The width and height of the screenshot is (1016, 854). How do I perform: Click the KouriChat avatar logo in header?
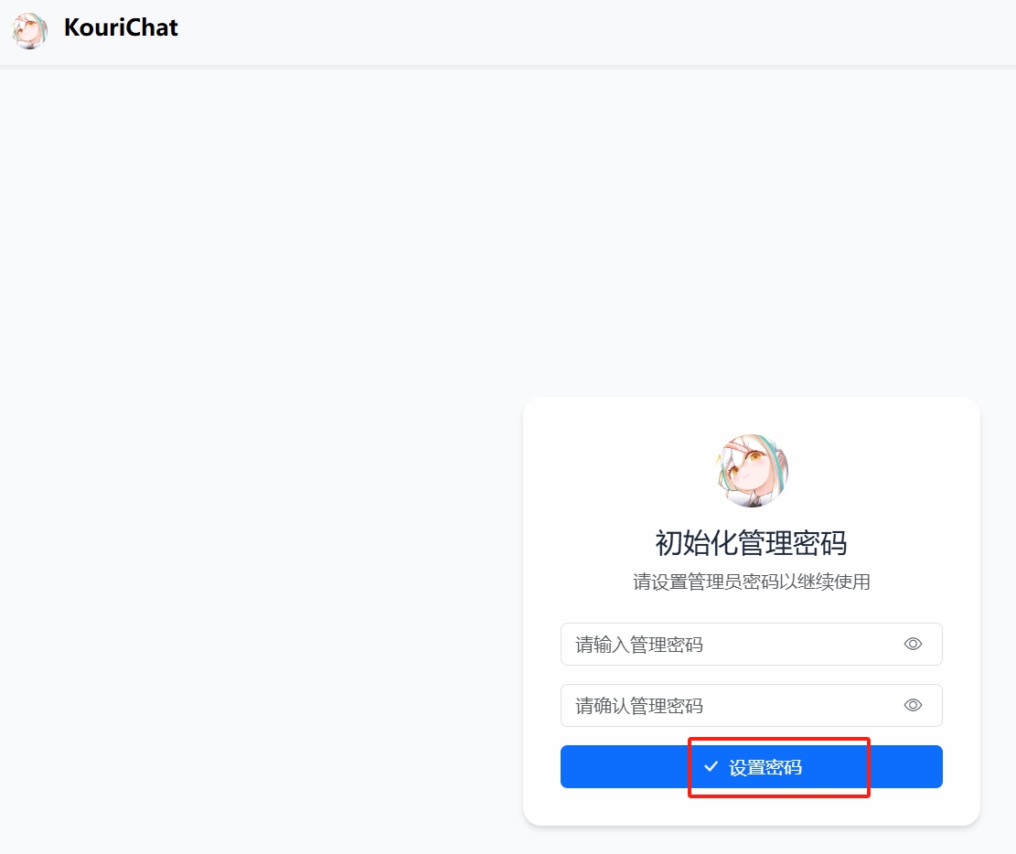click(30, 30)
